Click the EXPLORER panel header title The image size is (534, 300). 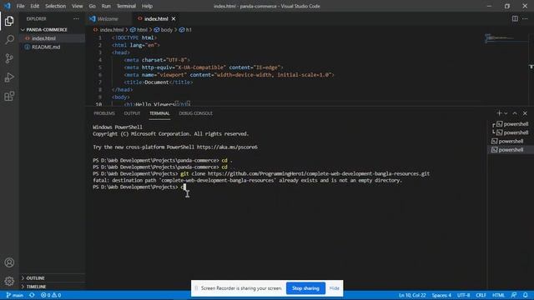coord(37,18)
